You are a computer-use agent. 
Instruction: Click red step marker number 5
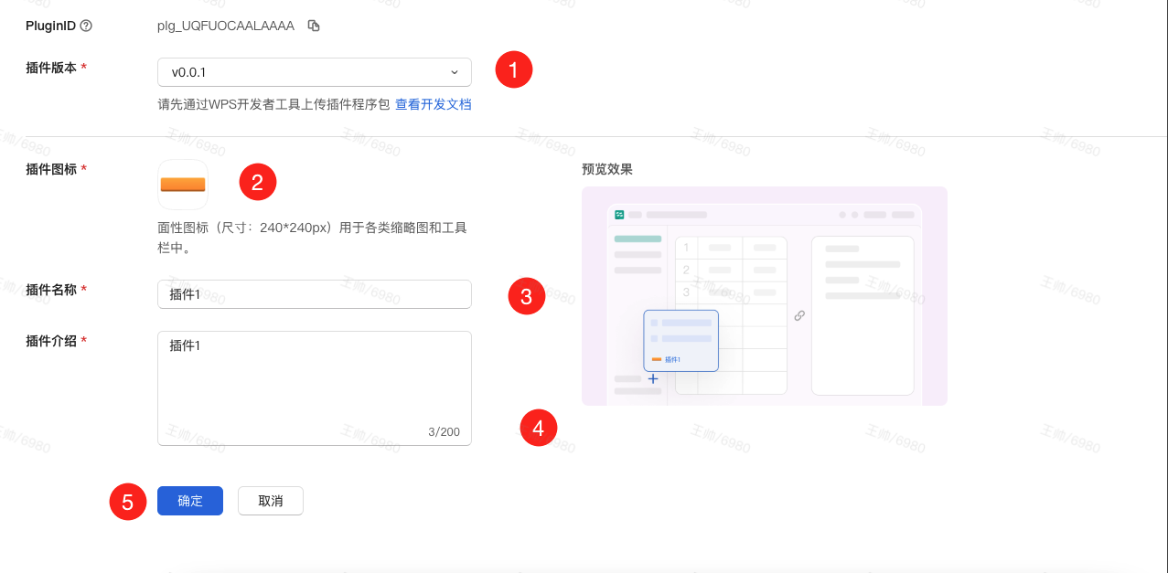point(128,502)
